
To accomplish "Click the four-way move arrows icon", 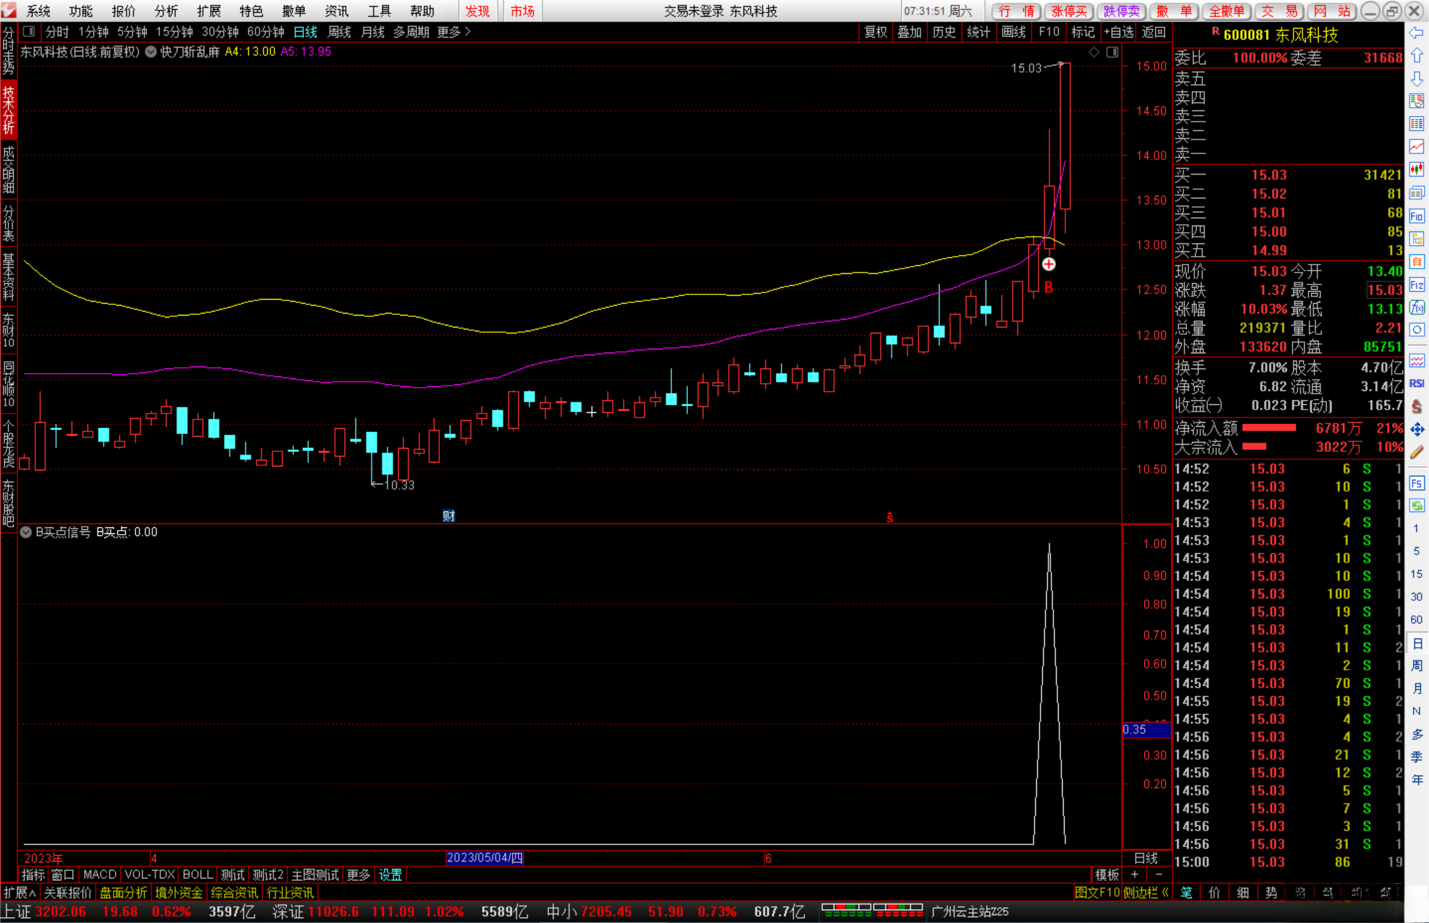I will pos(1416,430).
